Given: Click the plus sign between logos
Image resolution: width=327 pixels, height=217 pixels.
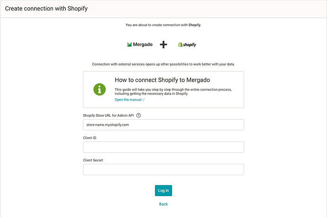Looking at the screenshot, I should tap(163, 44).
